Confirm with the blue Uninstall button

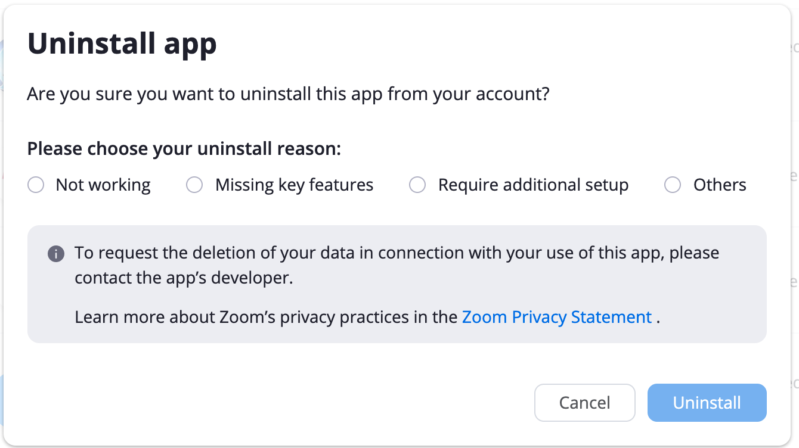707,403
